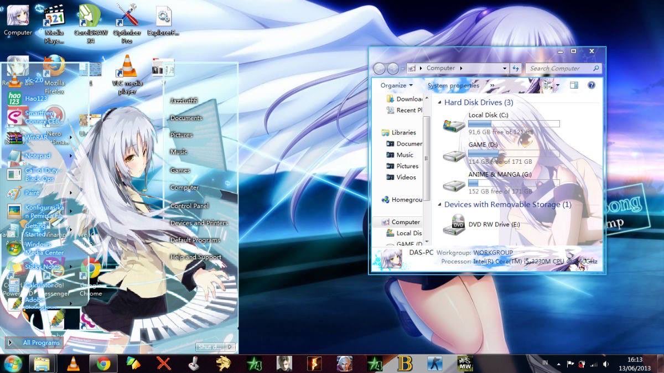Show more Explorer toolbar commands chevron

[x=492, y=86]
